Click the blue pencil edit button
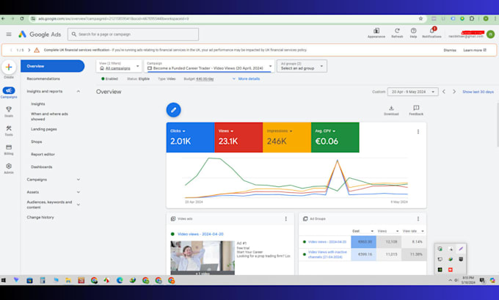Viewport: 499px width, 300px height. pos(173,110)
